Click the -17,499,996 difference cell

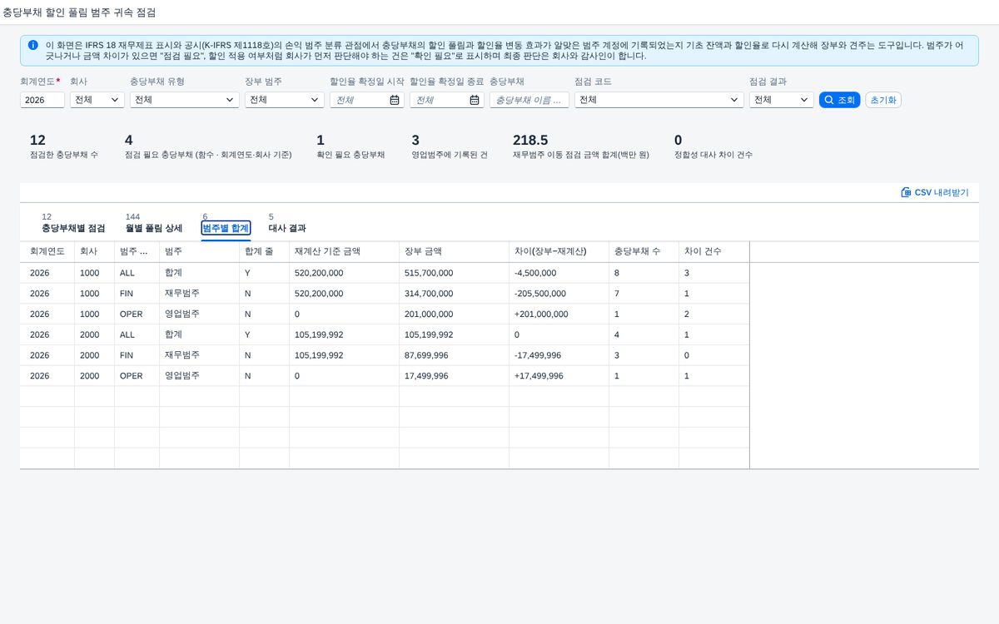[559, 355]
